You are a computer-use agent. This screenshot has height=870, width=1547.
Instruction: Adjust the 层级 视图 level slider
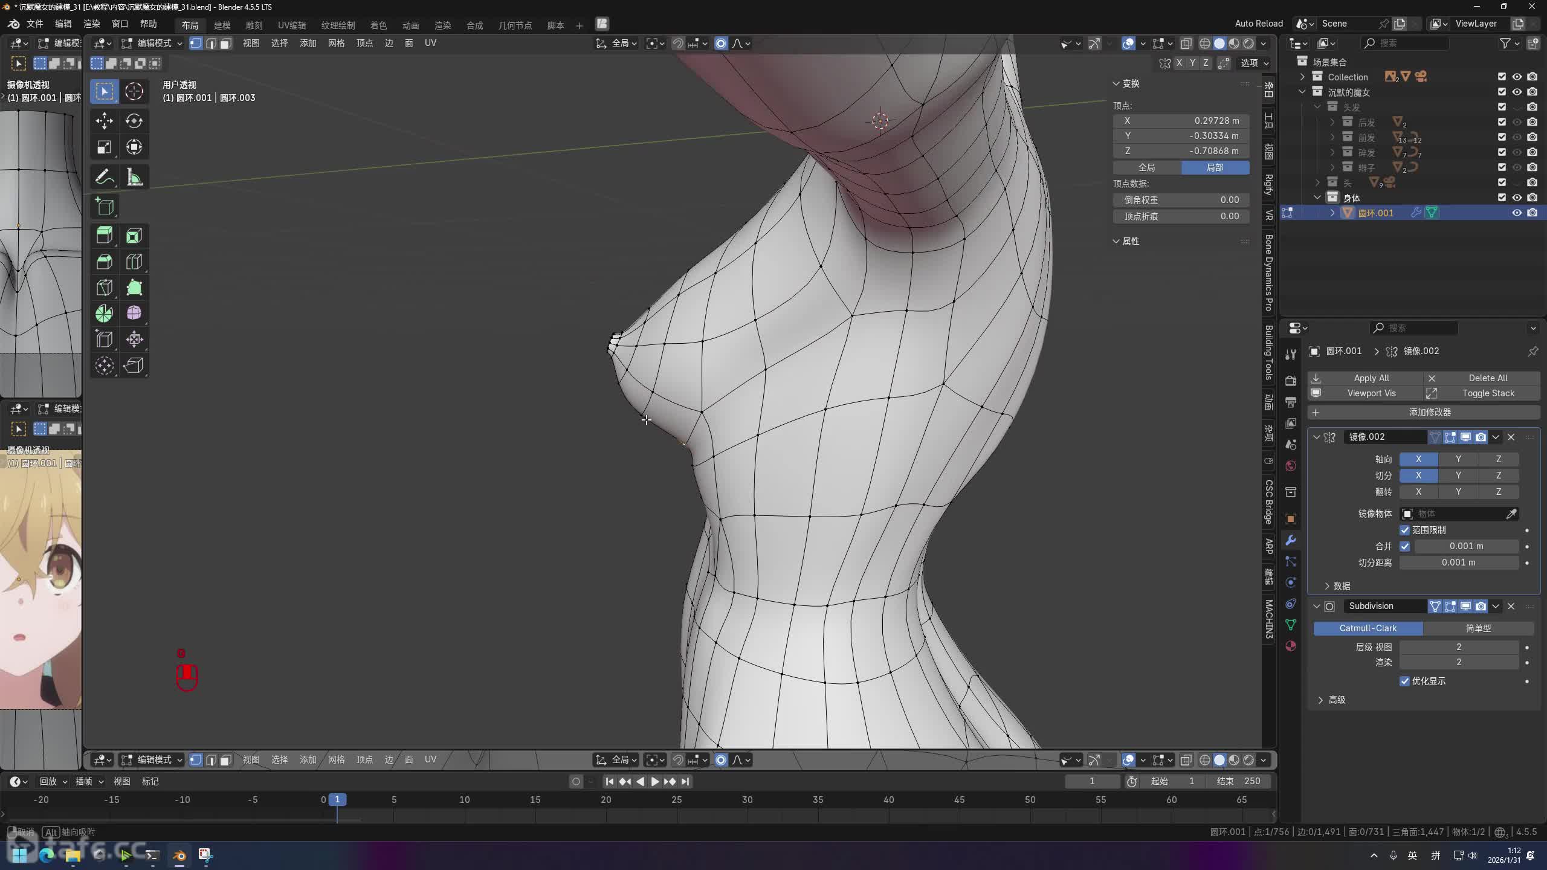[1458, 647]
